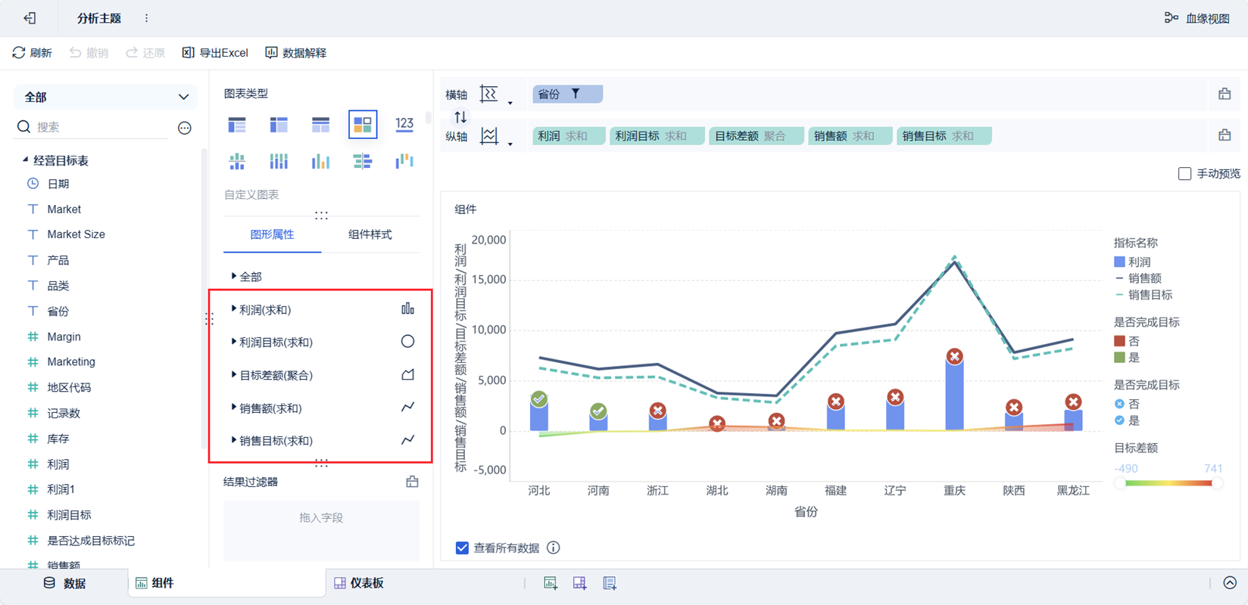This screenshot has width=1248, height=605.
Task: Show info about 查看所有数据
Action: (x=554, y=548)
